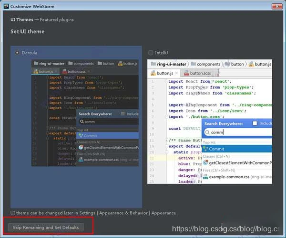The image size is (286, 238).
Task: Click ring-ui-master folder in Darcula preview breadcrumb
Action: click(49, 64)
